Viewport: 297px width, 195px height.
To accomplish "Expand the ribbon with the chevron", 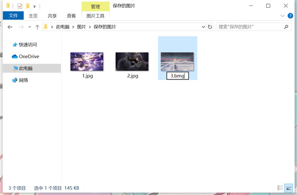I will pyautogui.click(x=282, y=16).
